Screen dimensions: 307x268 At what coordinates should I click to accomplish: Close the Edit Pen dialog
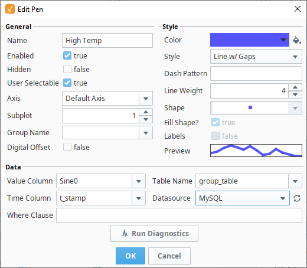298,9
